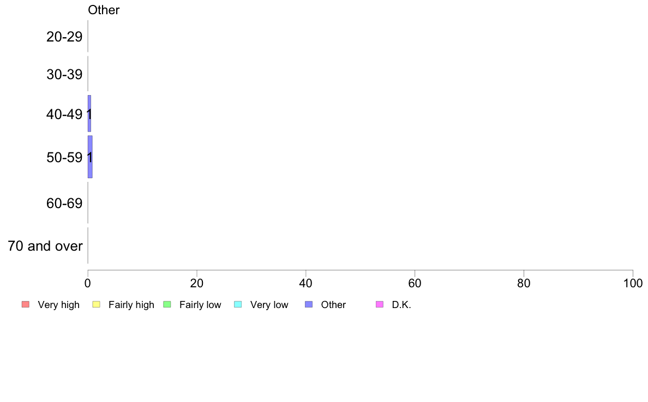Click the Other blue legend swatch

click(x=309, y=305)
